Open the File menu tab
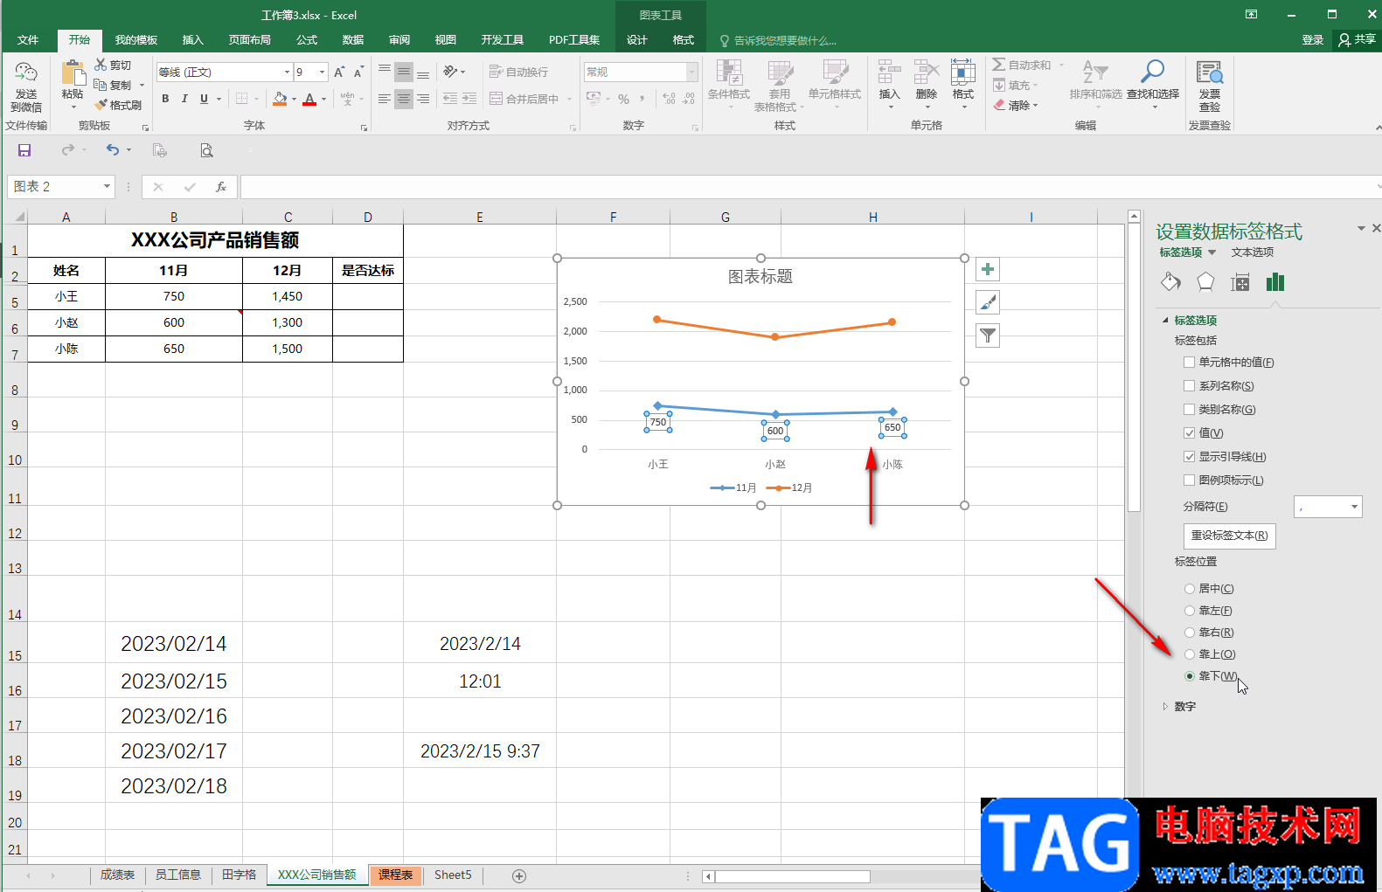This screenshot has width=1382, height=892. point(28,40)
